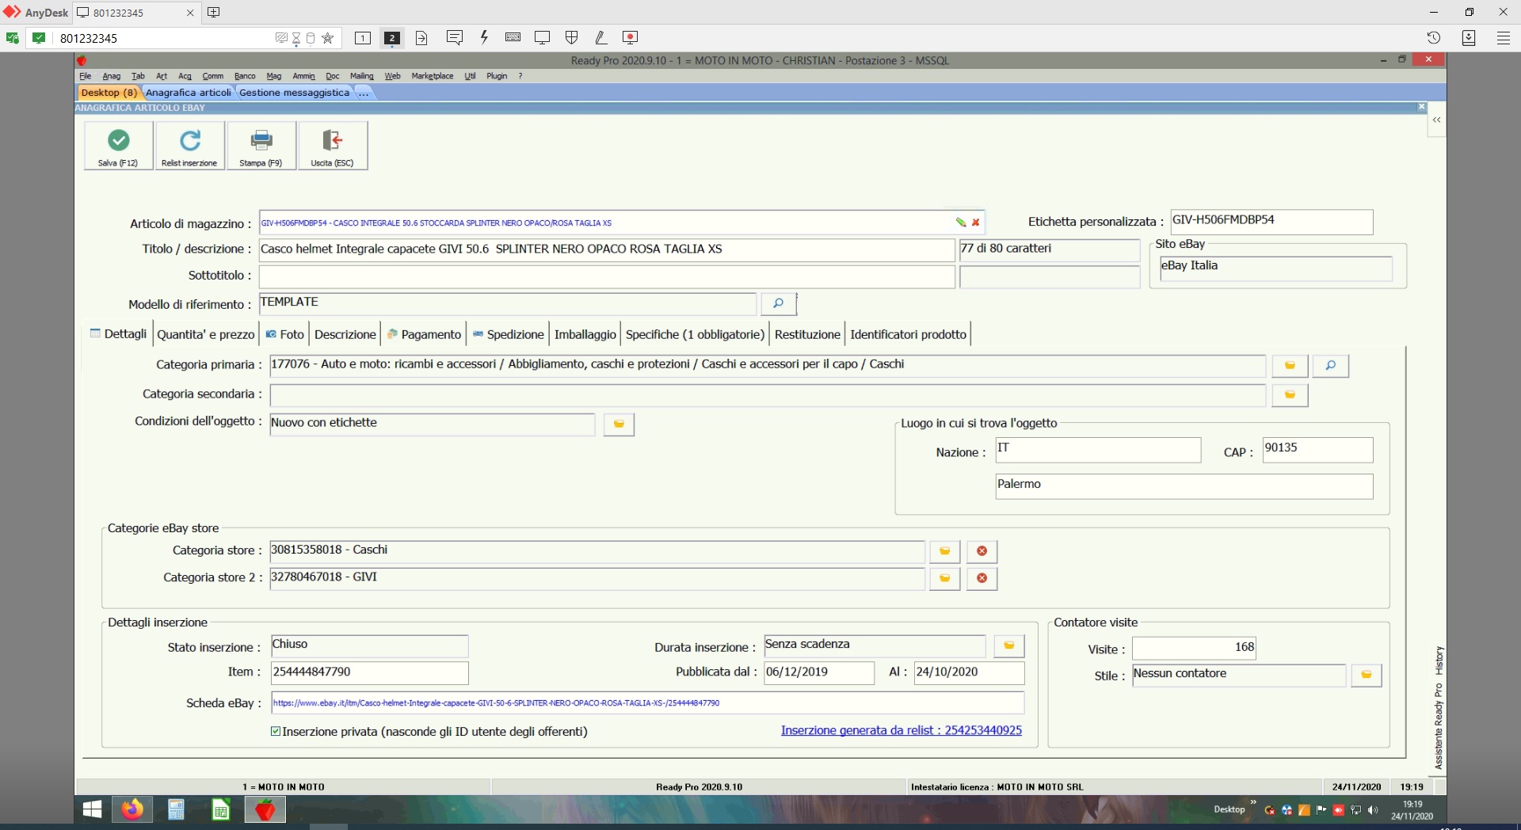Open AnyDesk session history clock icon
1521x830 pixels.
[1433, 37]
